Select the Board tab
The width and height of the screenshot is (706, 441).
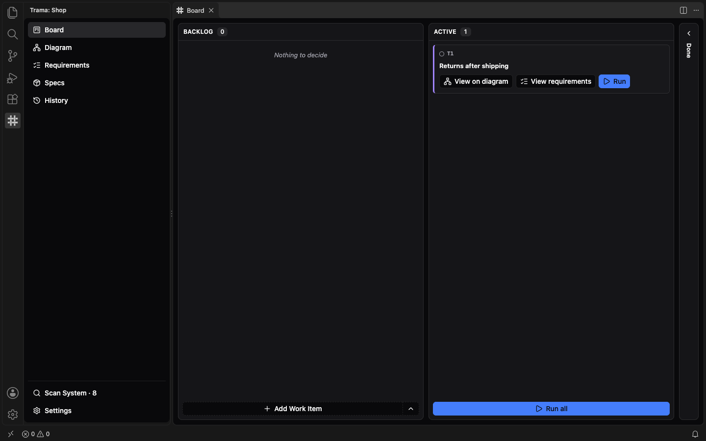[x=196, y=10]
